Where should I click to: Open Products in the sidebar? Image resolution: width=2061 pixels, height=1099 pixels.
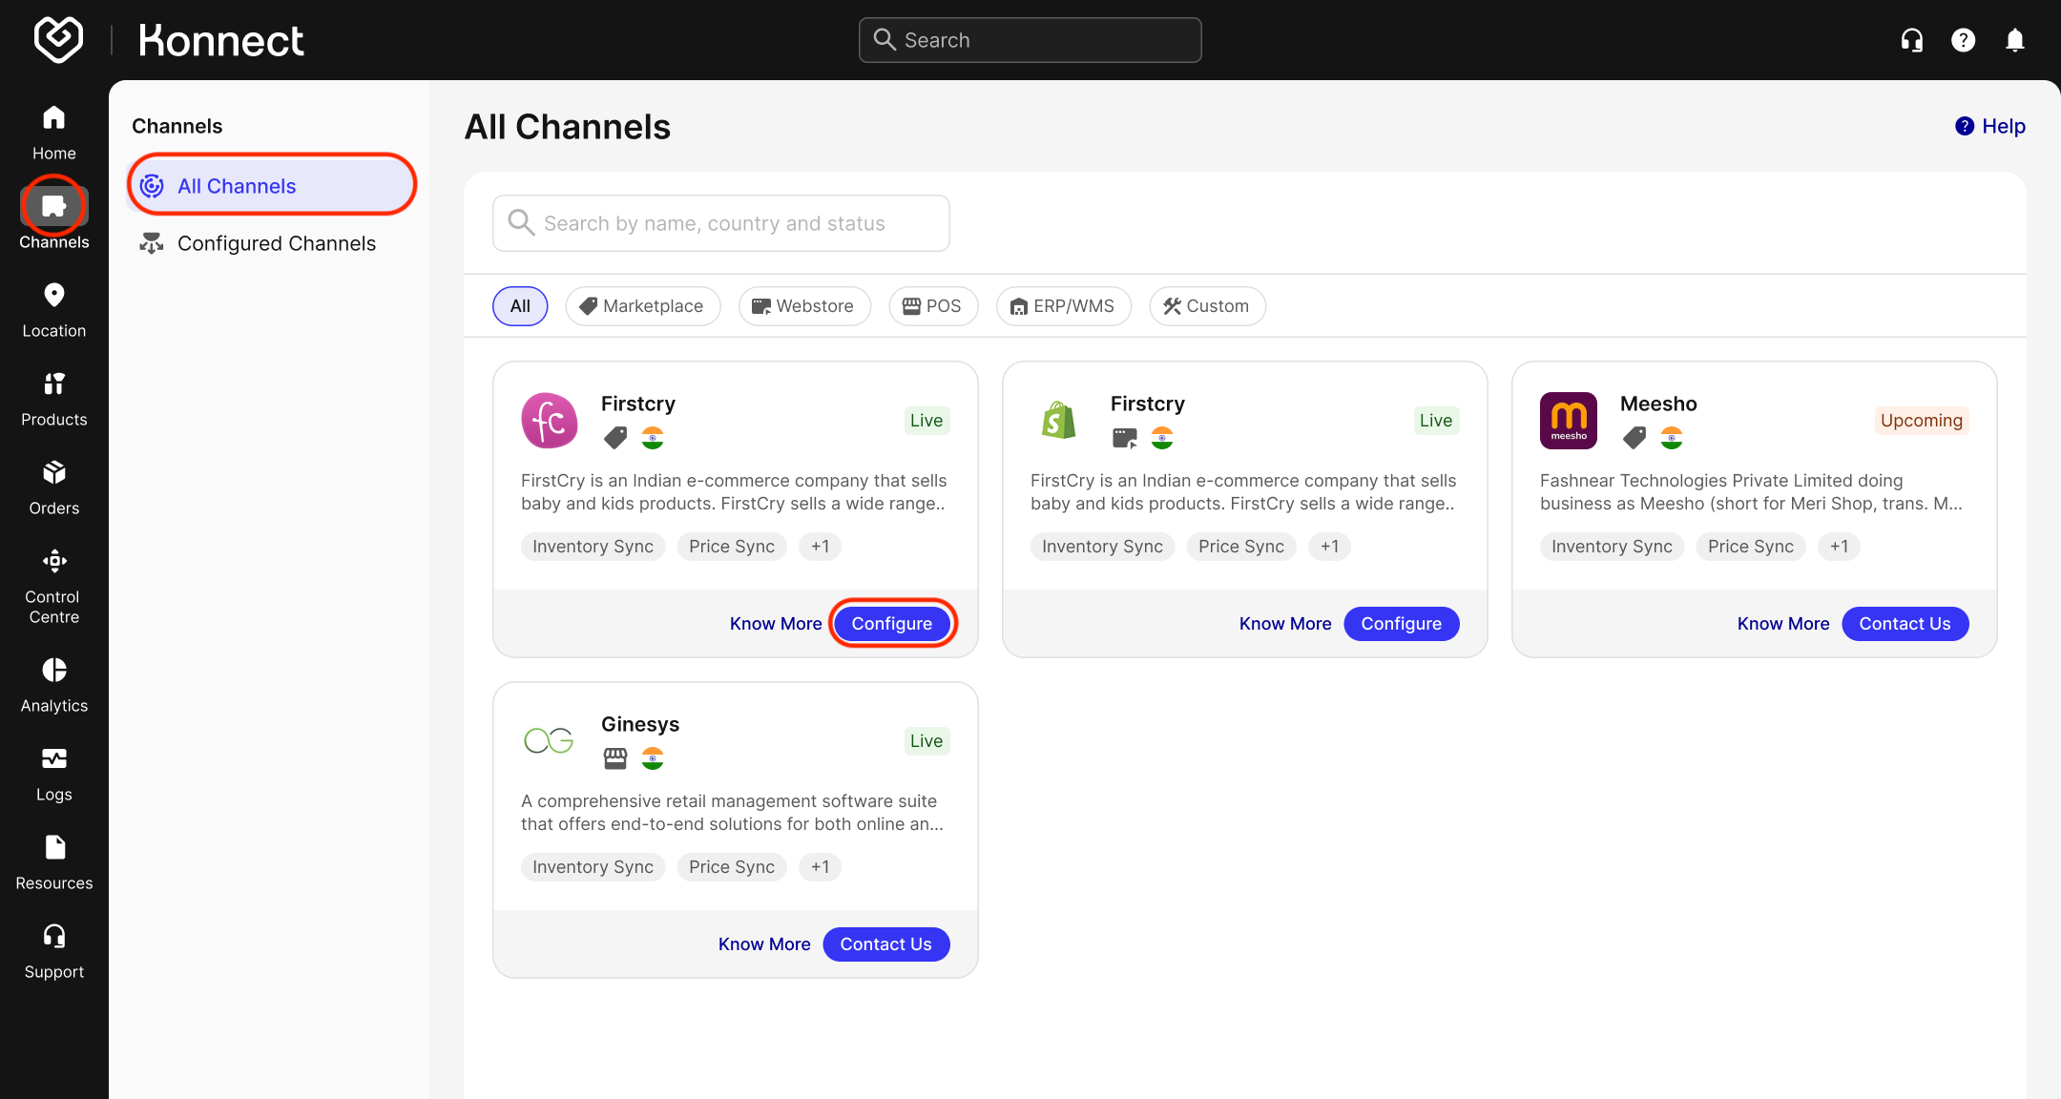(54, 399)
